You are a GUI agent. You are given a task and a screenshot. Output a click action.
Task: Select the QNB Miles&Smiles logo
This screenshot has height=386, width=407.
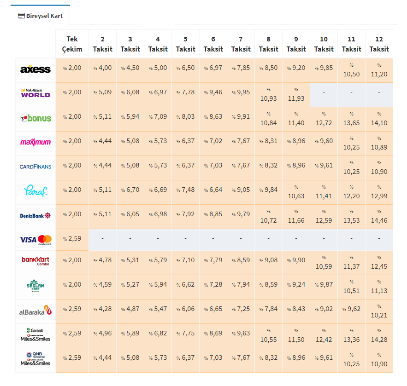35,359
